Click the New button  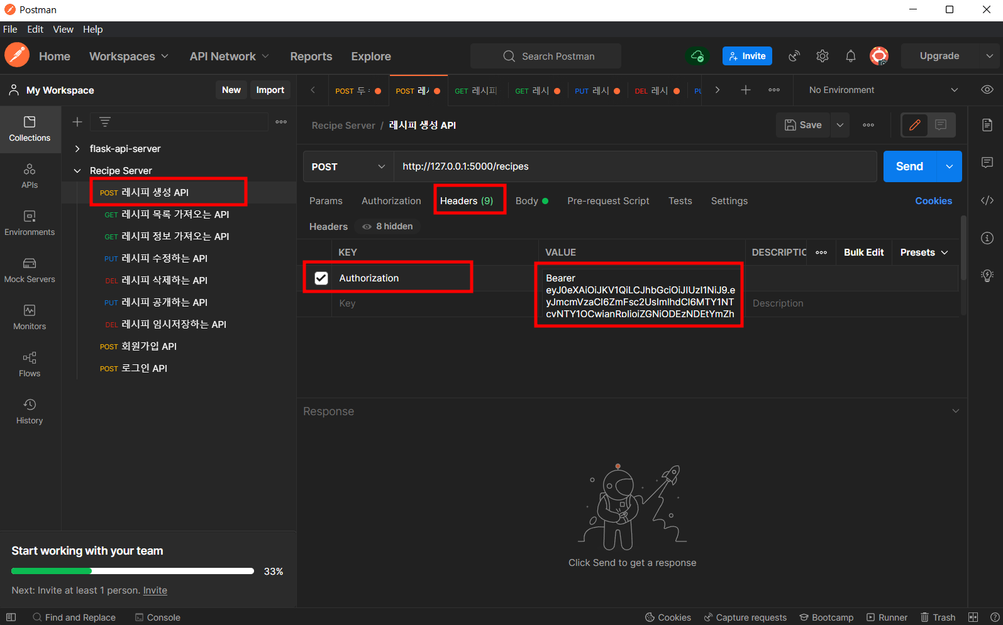click(x=231, y=90)
